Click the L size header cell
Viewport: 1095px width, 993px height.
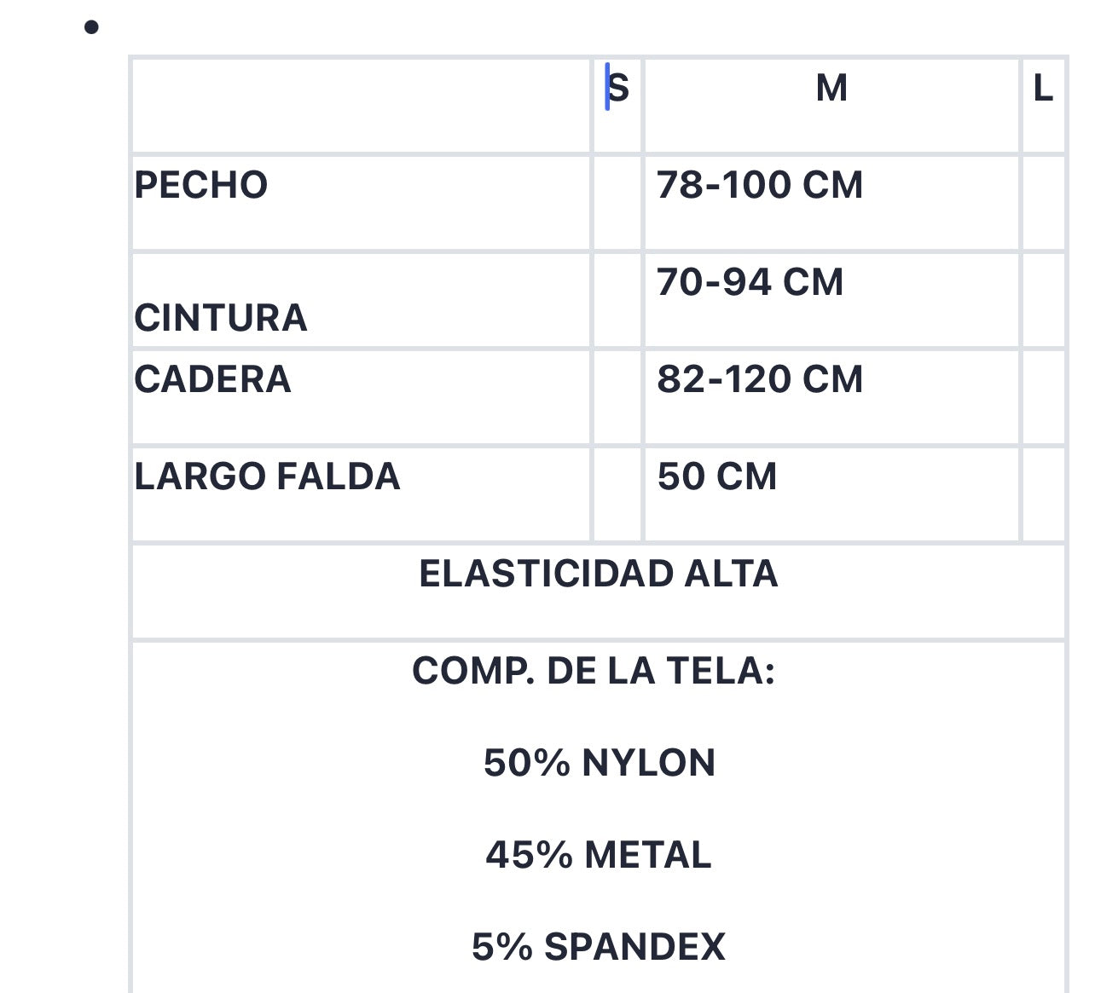coord(1043,106)
